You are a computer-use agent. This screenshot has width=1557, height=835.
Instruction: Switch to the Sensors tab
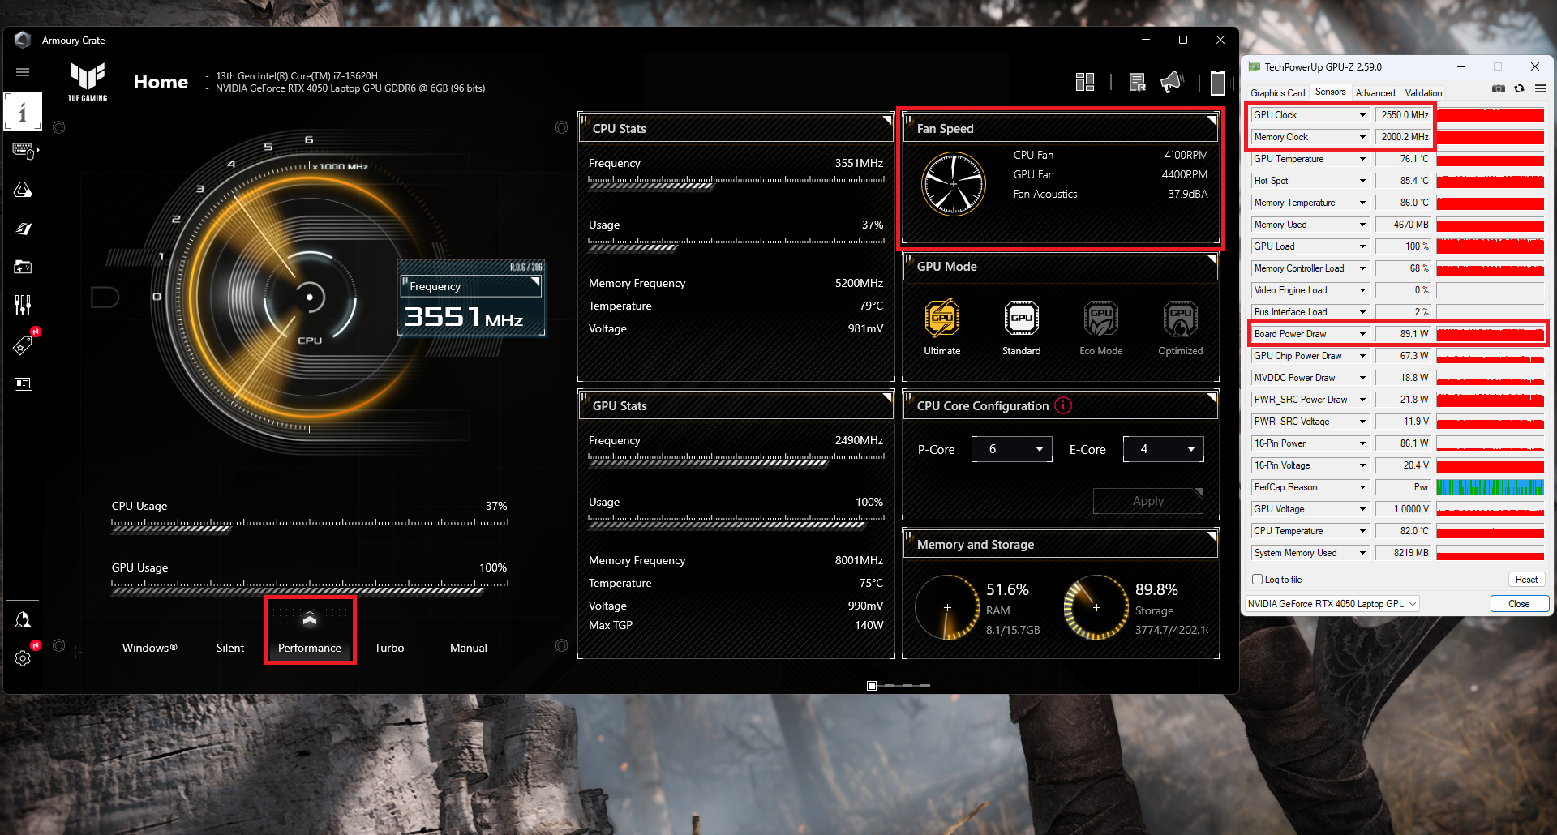(x=1331, y=92)
